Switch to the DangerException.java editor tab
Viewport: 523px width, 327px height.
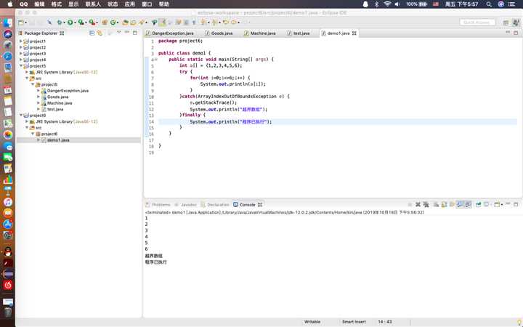170,33
